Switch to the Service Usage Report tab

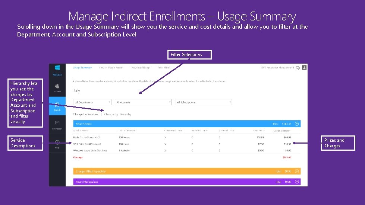pyautogui.click(x=111, y=68)
